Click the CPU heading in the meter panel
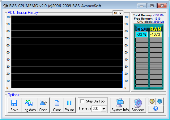The width and height of the screenshot is (170, 120). (x=142, y=29)
